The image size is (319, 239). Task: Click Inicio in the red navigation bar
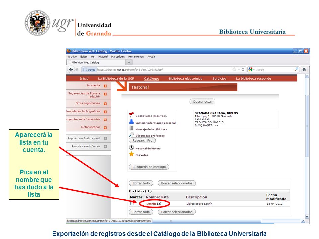[84, 78]
